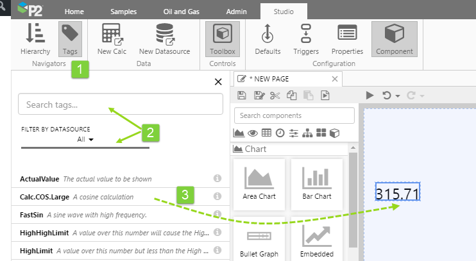Toggle the Component configuration button

coord(395,39)
